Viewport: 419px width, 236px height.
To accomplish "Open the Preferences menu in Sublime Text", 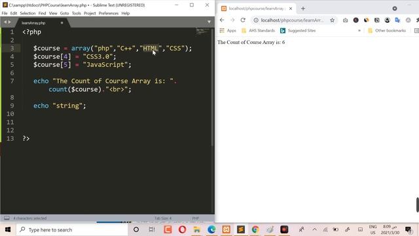I will [x=109, y=13].
